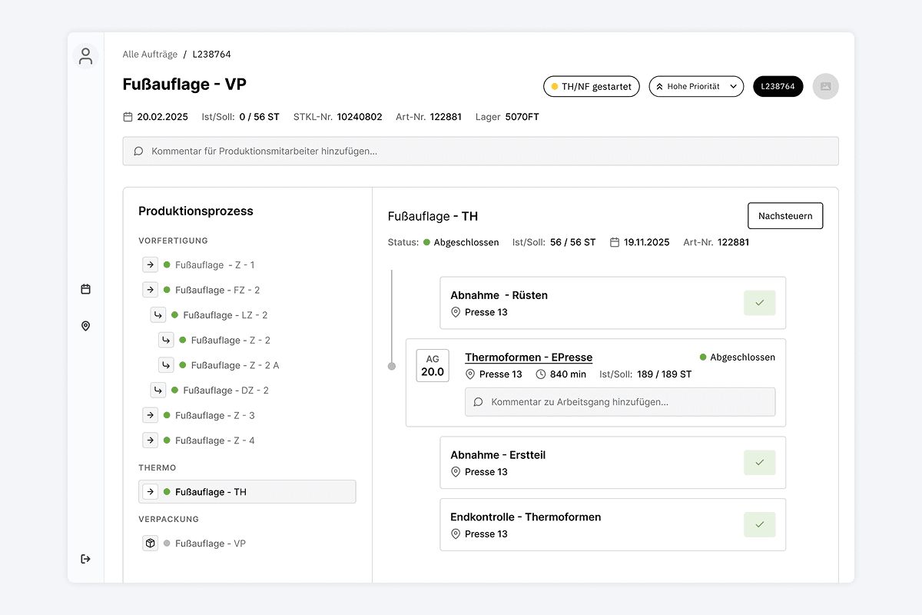Click location pin in Endkontrolle - Thermoformen card
This screenshot has height=615, width=922.
click(x=456, y=534)
